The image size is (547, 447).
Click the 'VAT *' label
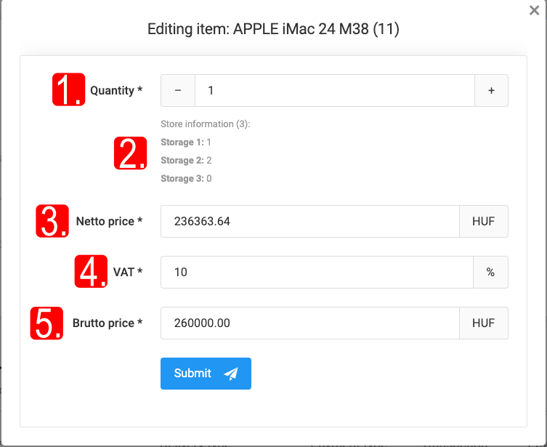(x=128, y=272)
